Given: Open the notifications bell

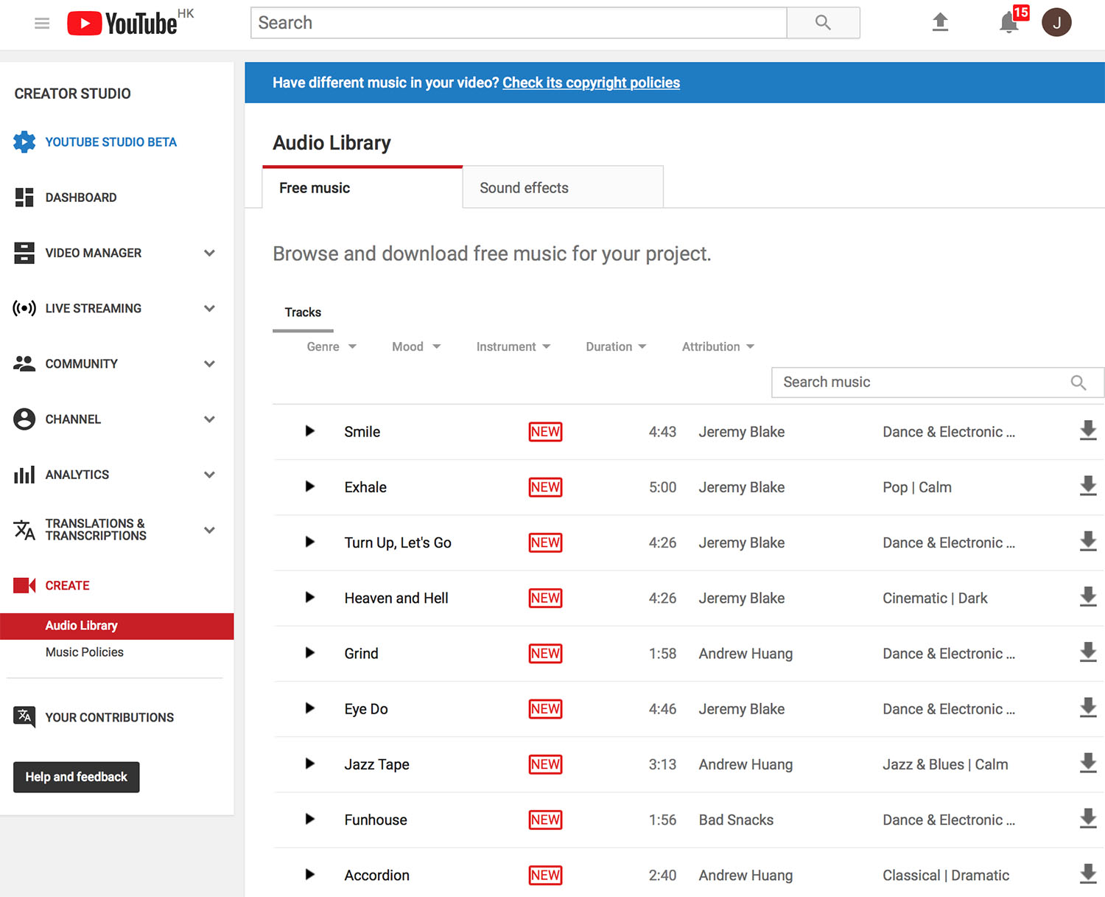Looking at the screenshot, I should click(x=1008, y=24).
